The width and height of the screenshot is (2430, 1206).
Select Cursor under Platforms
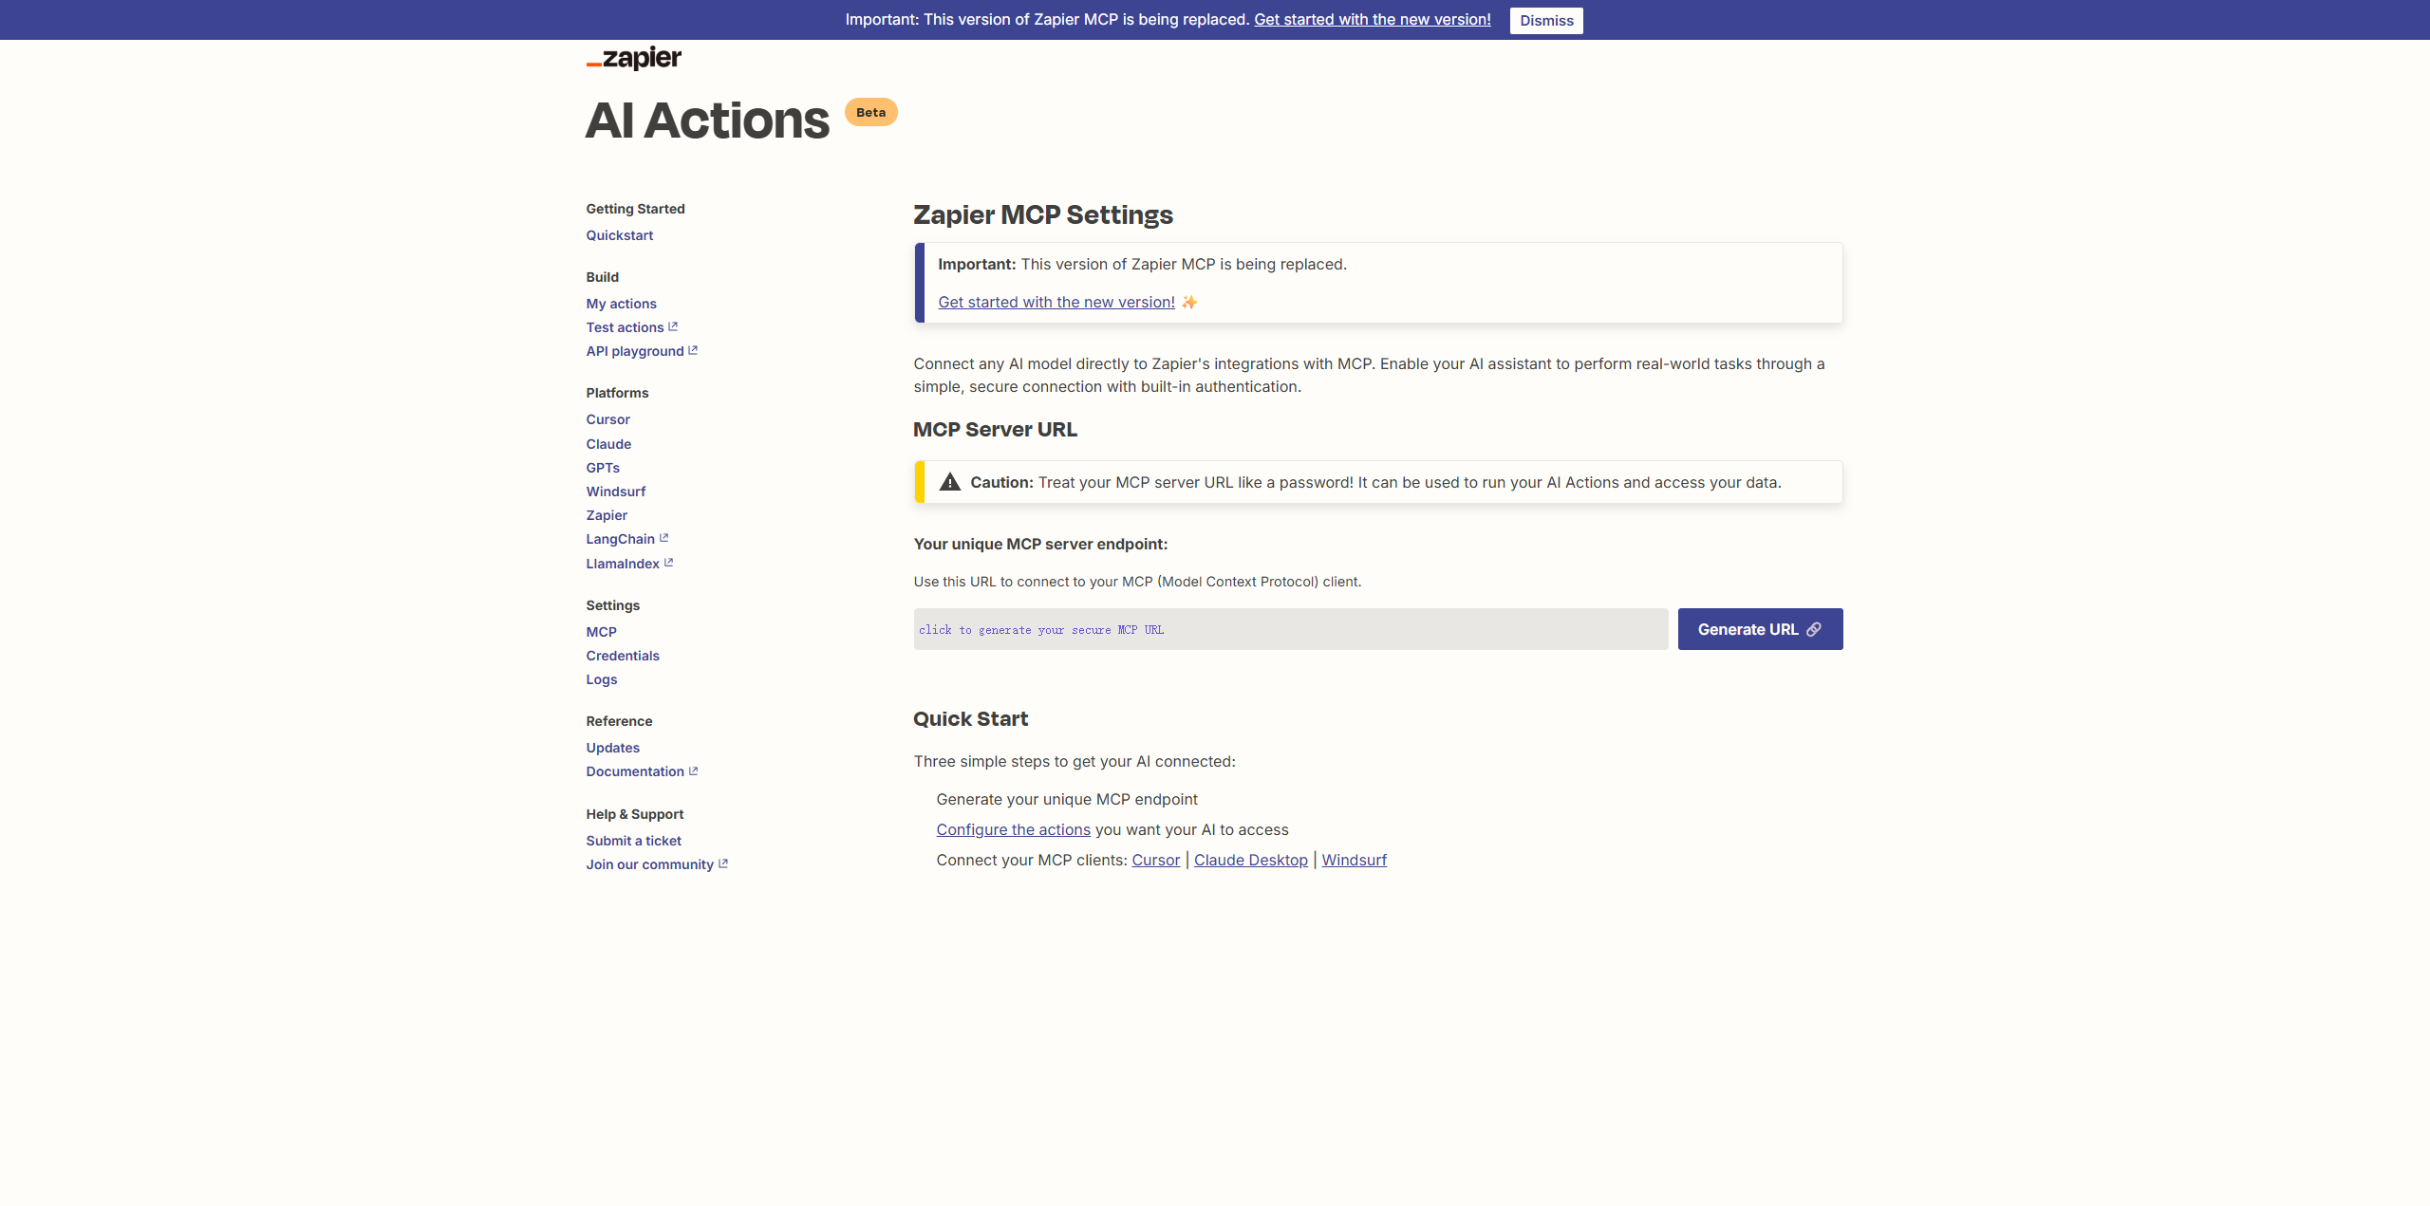pos(607,419)
